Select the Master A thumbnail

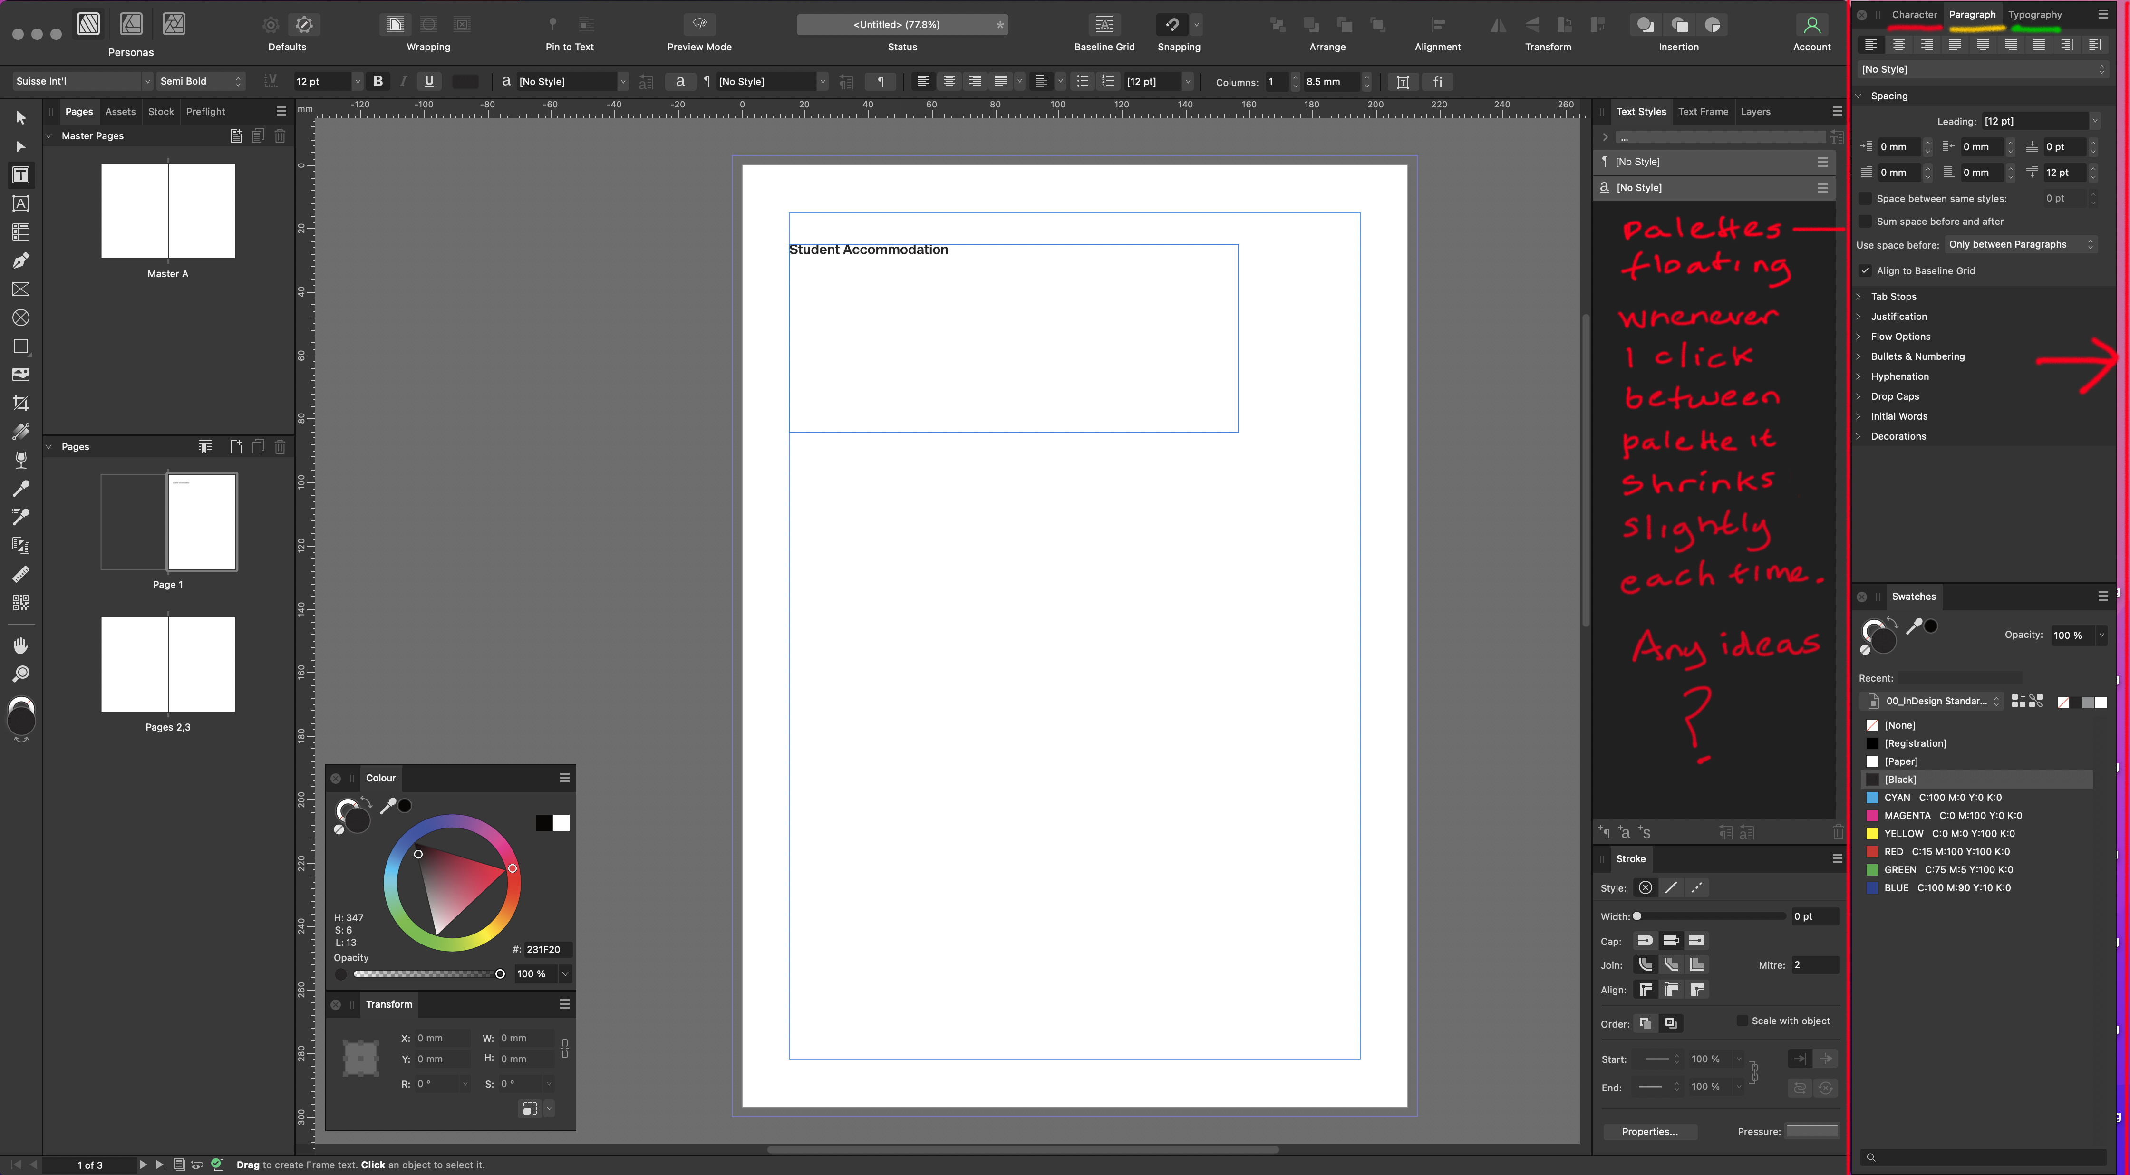168,211
